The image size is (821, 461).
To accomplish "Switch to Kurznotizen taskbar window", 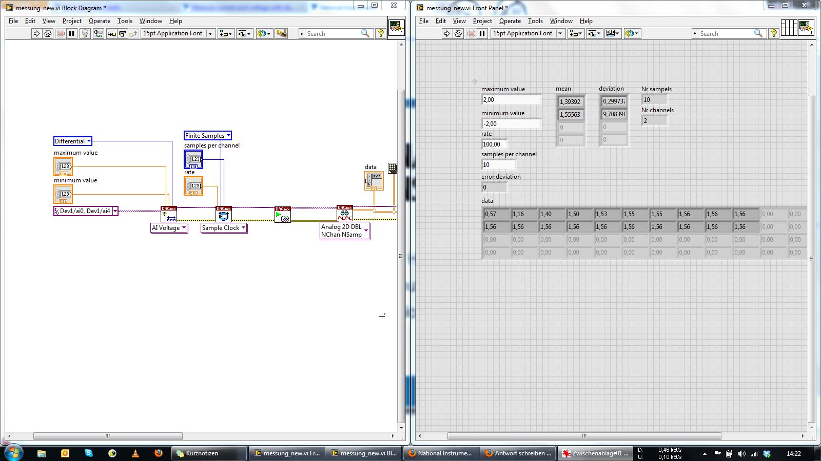I will click(x=209, y=453).
